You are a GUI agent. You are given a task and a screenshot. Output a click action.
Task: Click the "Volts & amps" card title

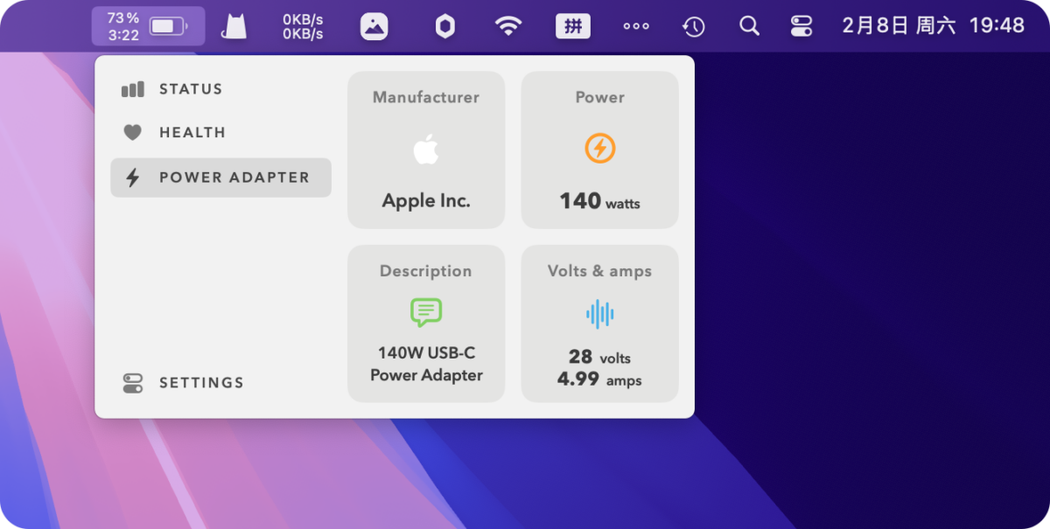tap(600, 271)
